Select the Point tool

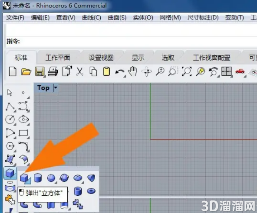pos(23,93)
